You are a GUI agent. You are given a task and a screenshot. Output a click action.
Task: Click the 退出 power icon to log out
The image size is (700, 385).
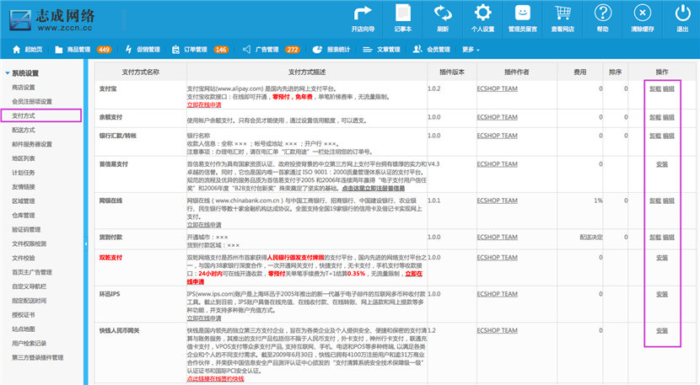[682, 19]
